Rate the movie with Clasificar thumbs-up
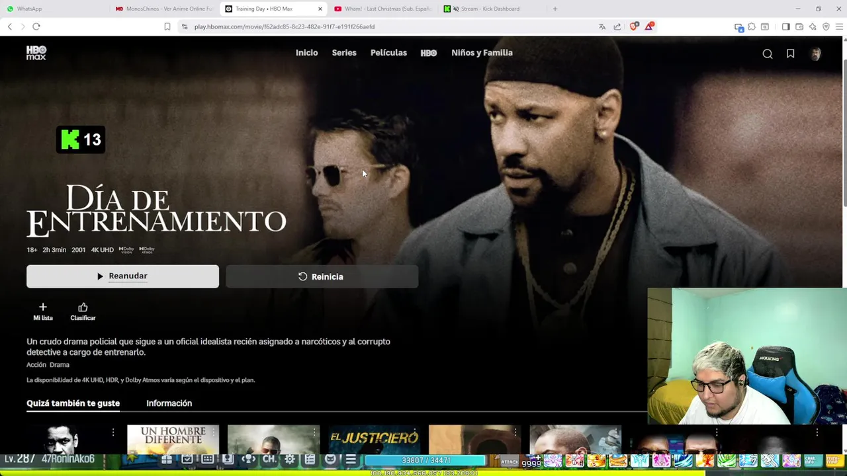Screen dimensions: 847x476 (83, 311)
